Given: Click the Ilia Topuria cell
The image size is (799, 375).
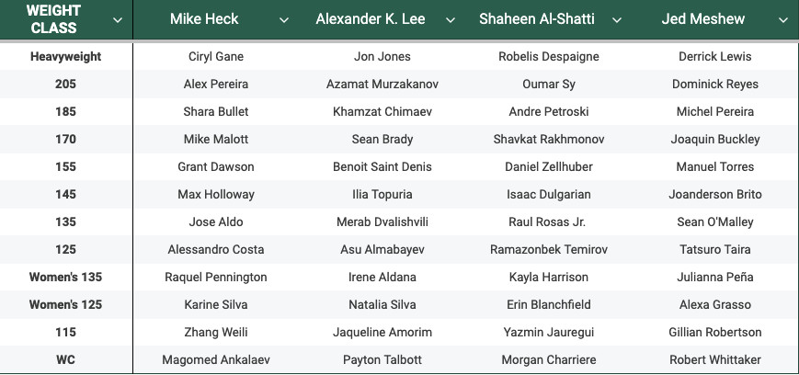Looking at the screenshot, I should click(382, 194).
